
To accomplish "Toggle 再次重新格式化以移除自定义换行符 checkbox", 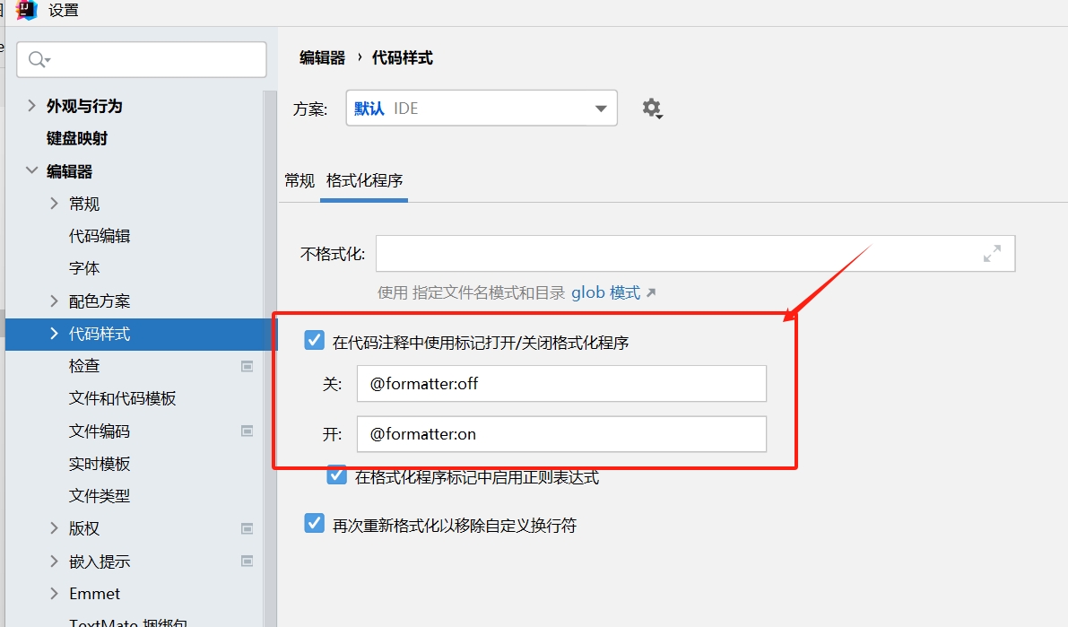I will pos(314,524).
